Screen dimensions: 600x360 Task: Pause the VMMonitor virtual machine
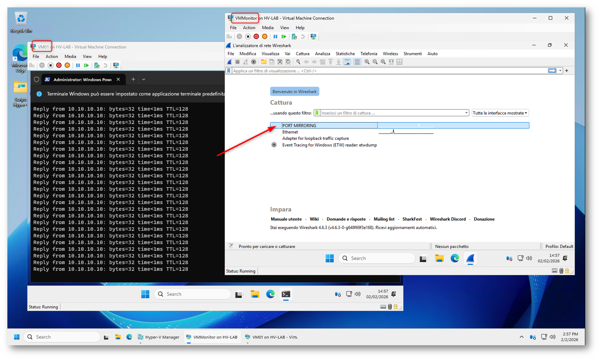[275, 36]
